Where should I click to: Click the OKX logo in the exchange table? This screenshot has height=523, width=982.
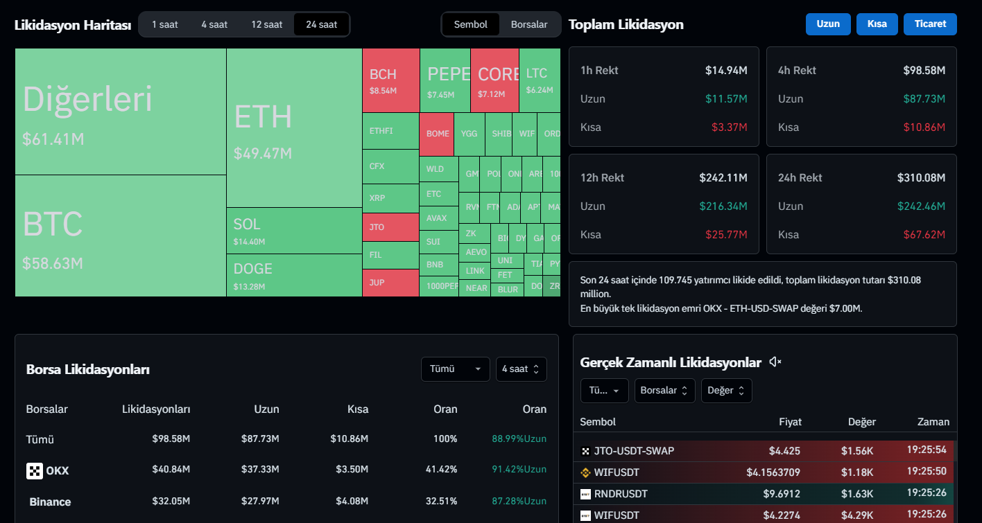coord(35,471)
